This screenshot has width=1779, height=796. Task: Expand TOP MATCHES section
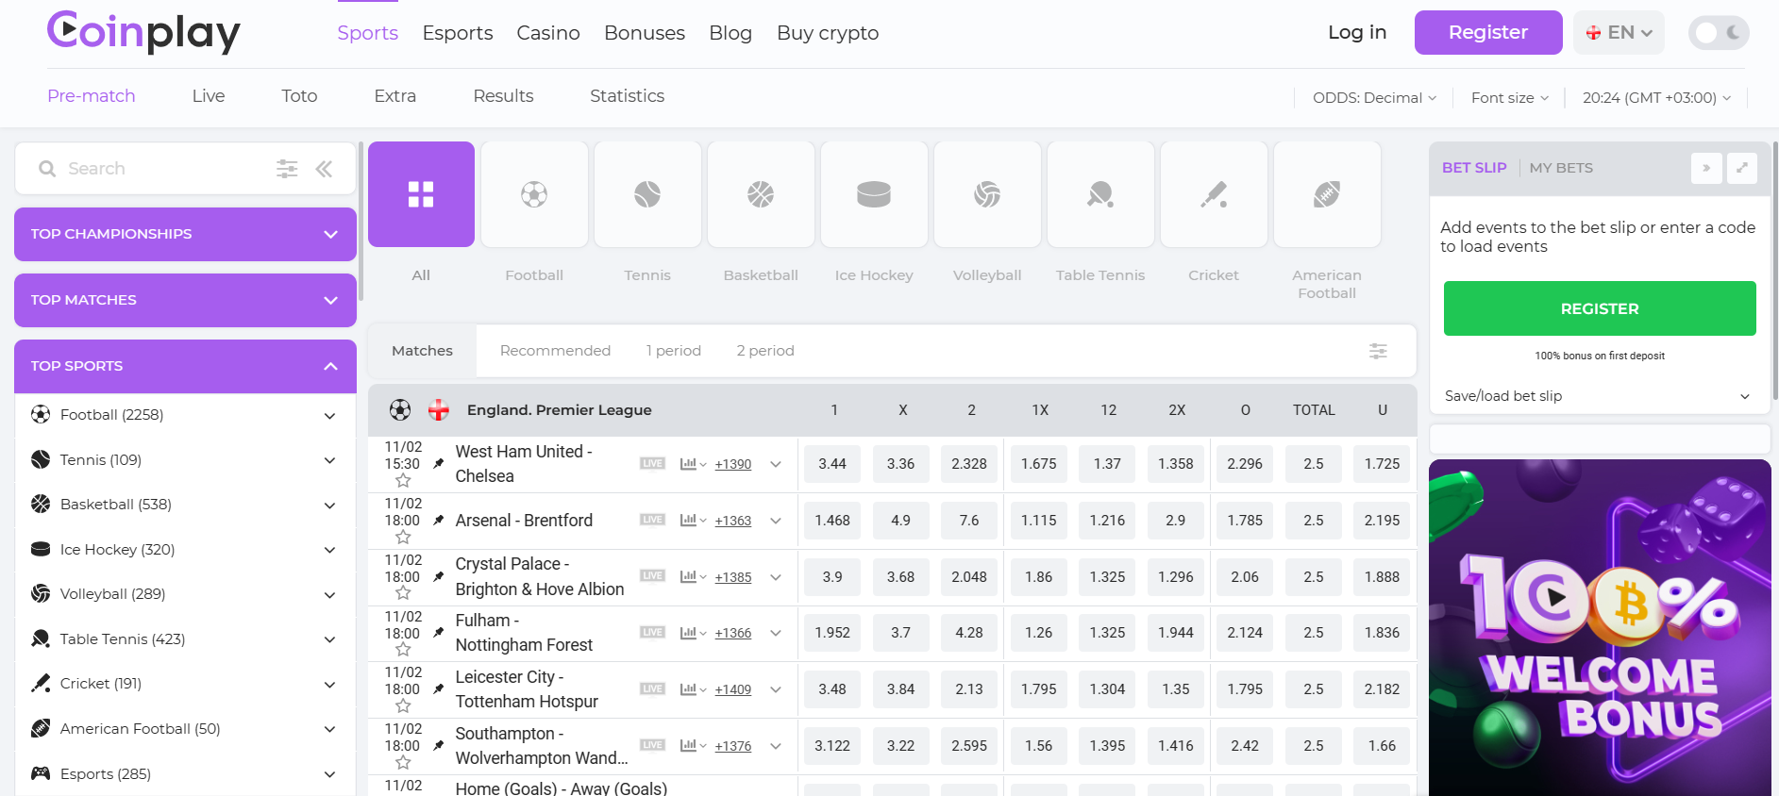[185, 300]
